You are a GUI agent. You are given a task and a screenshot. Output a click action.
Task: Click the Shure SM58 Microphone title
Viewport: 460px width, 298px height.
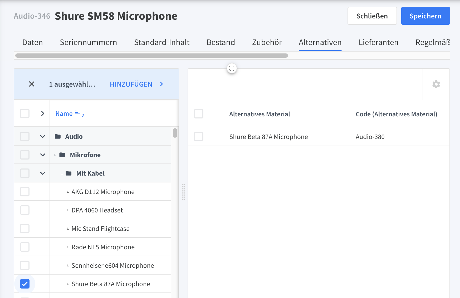click(116, 16)
